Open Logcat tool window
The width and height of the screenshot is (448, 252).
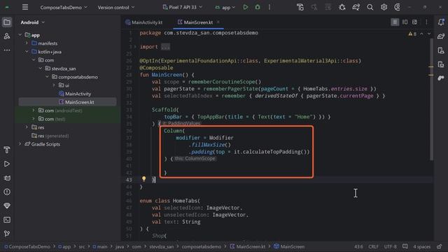(x=7, y=178)
